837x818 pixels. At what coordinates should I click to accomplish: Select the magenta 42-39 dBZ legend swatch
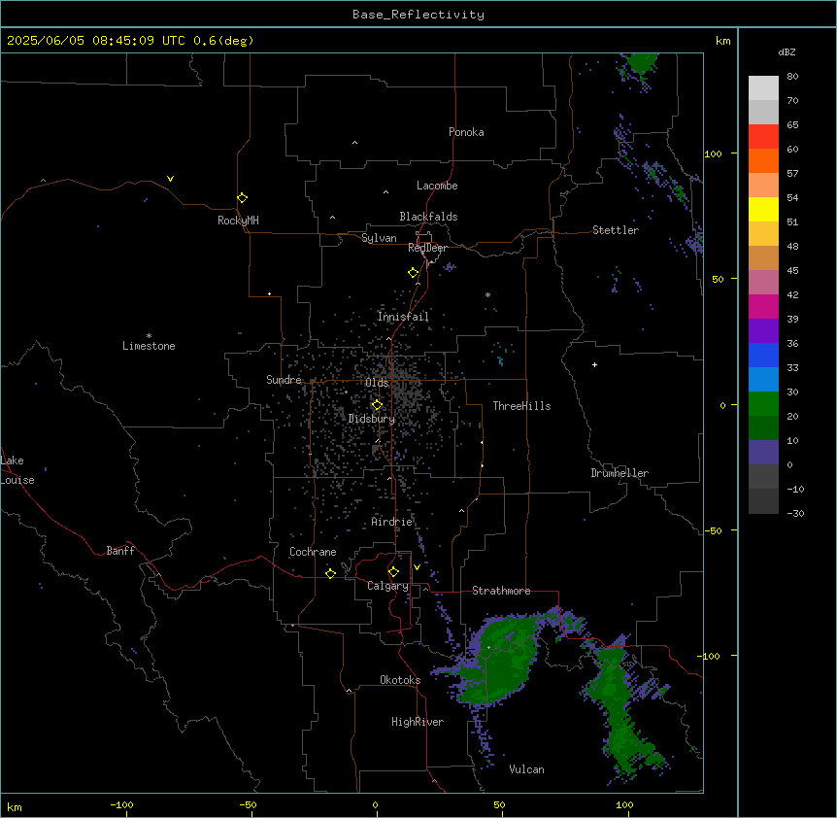pyautogui.click(x=763, y=306)
